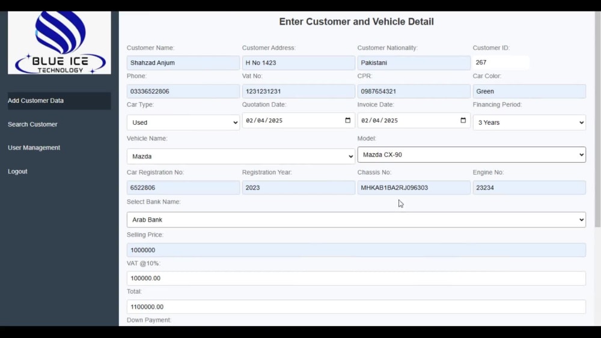Click the 'Selling Price:' label

pyautogui.click(x=145, y=235)
